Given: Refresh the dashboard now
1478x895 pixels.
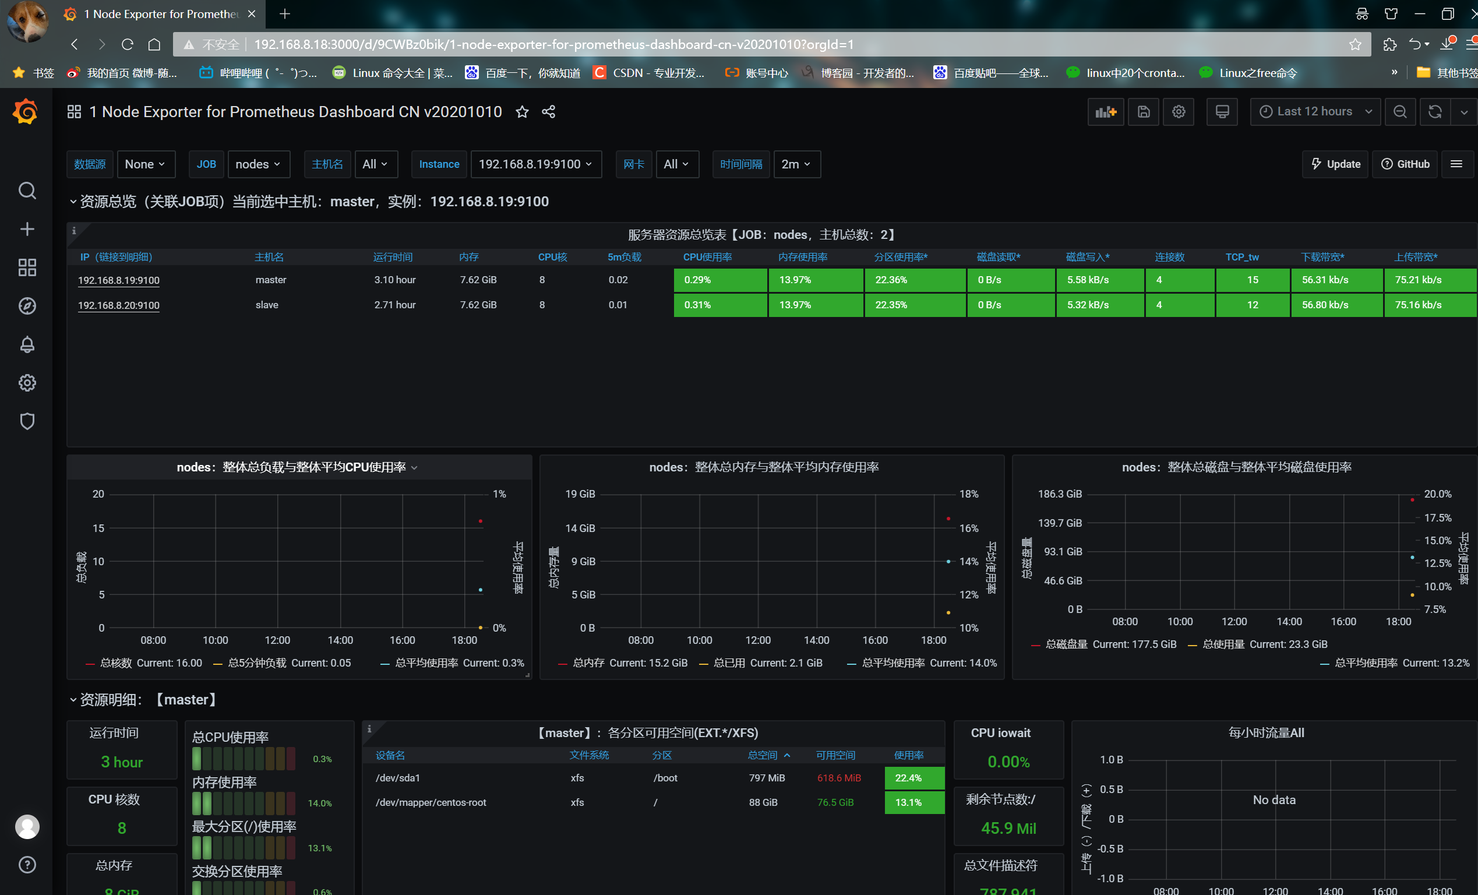Looking at the screenshot, I should (x=1435, y=112).
